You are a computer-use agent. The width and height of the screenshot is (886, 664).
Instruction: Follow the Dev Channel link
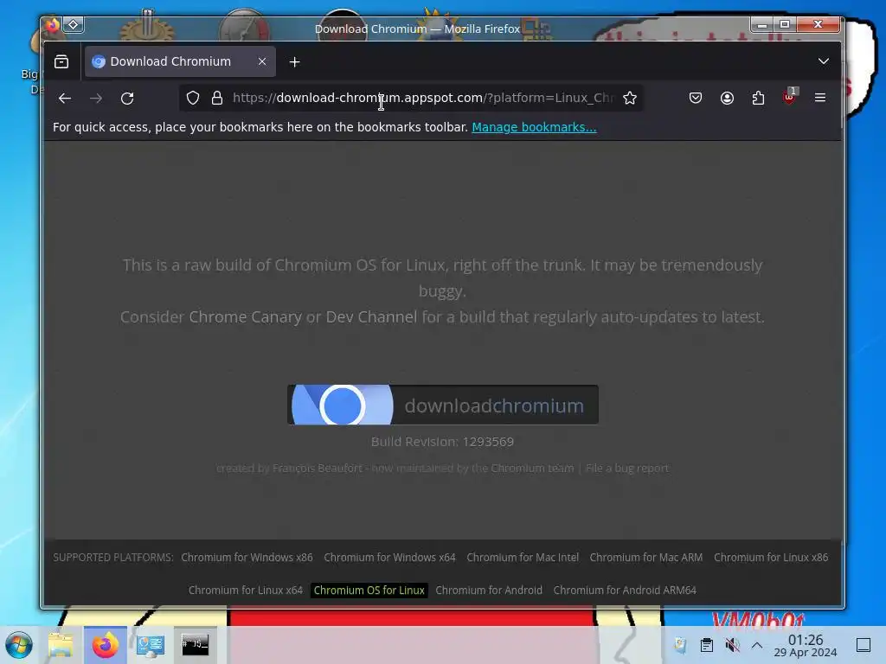(x=371, y=316)
